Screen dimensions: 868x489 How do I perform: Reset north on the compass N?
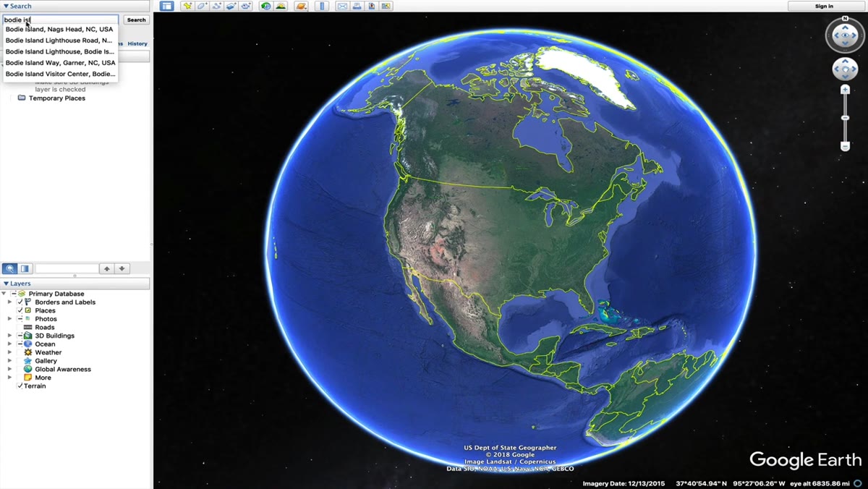(x=845, y=19)
